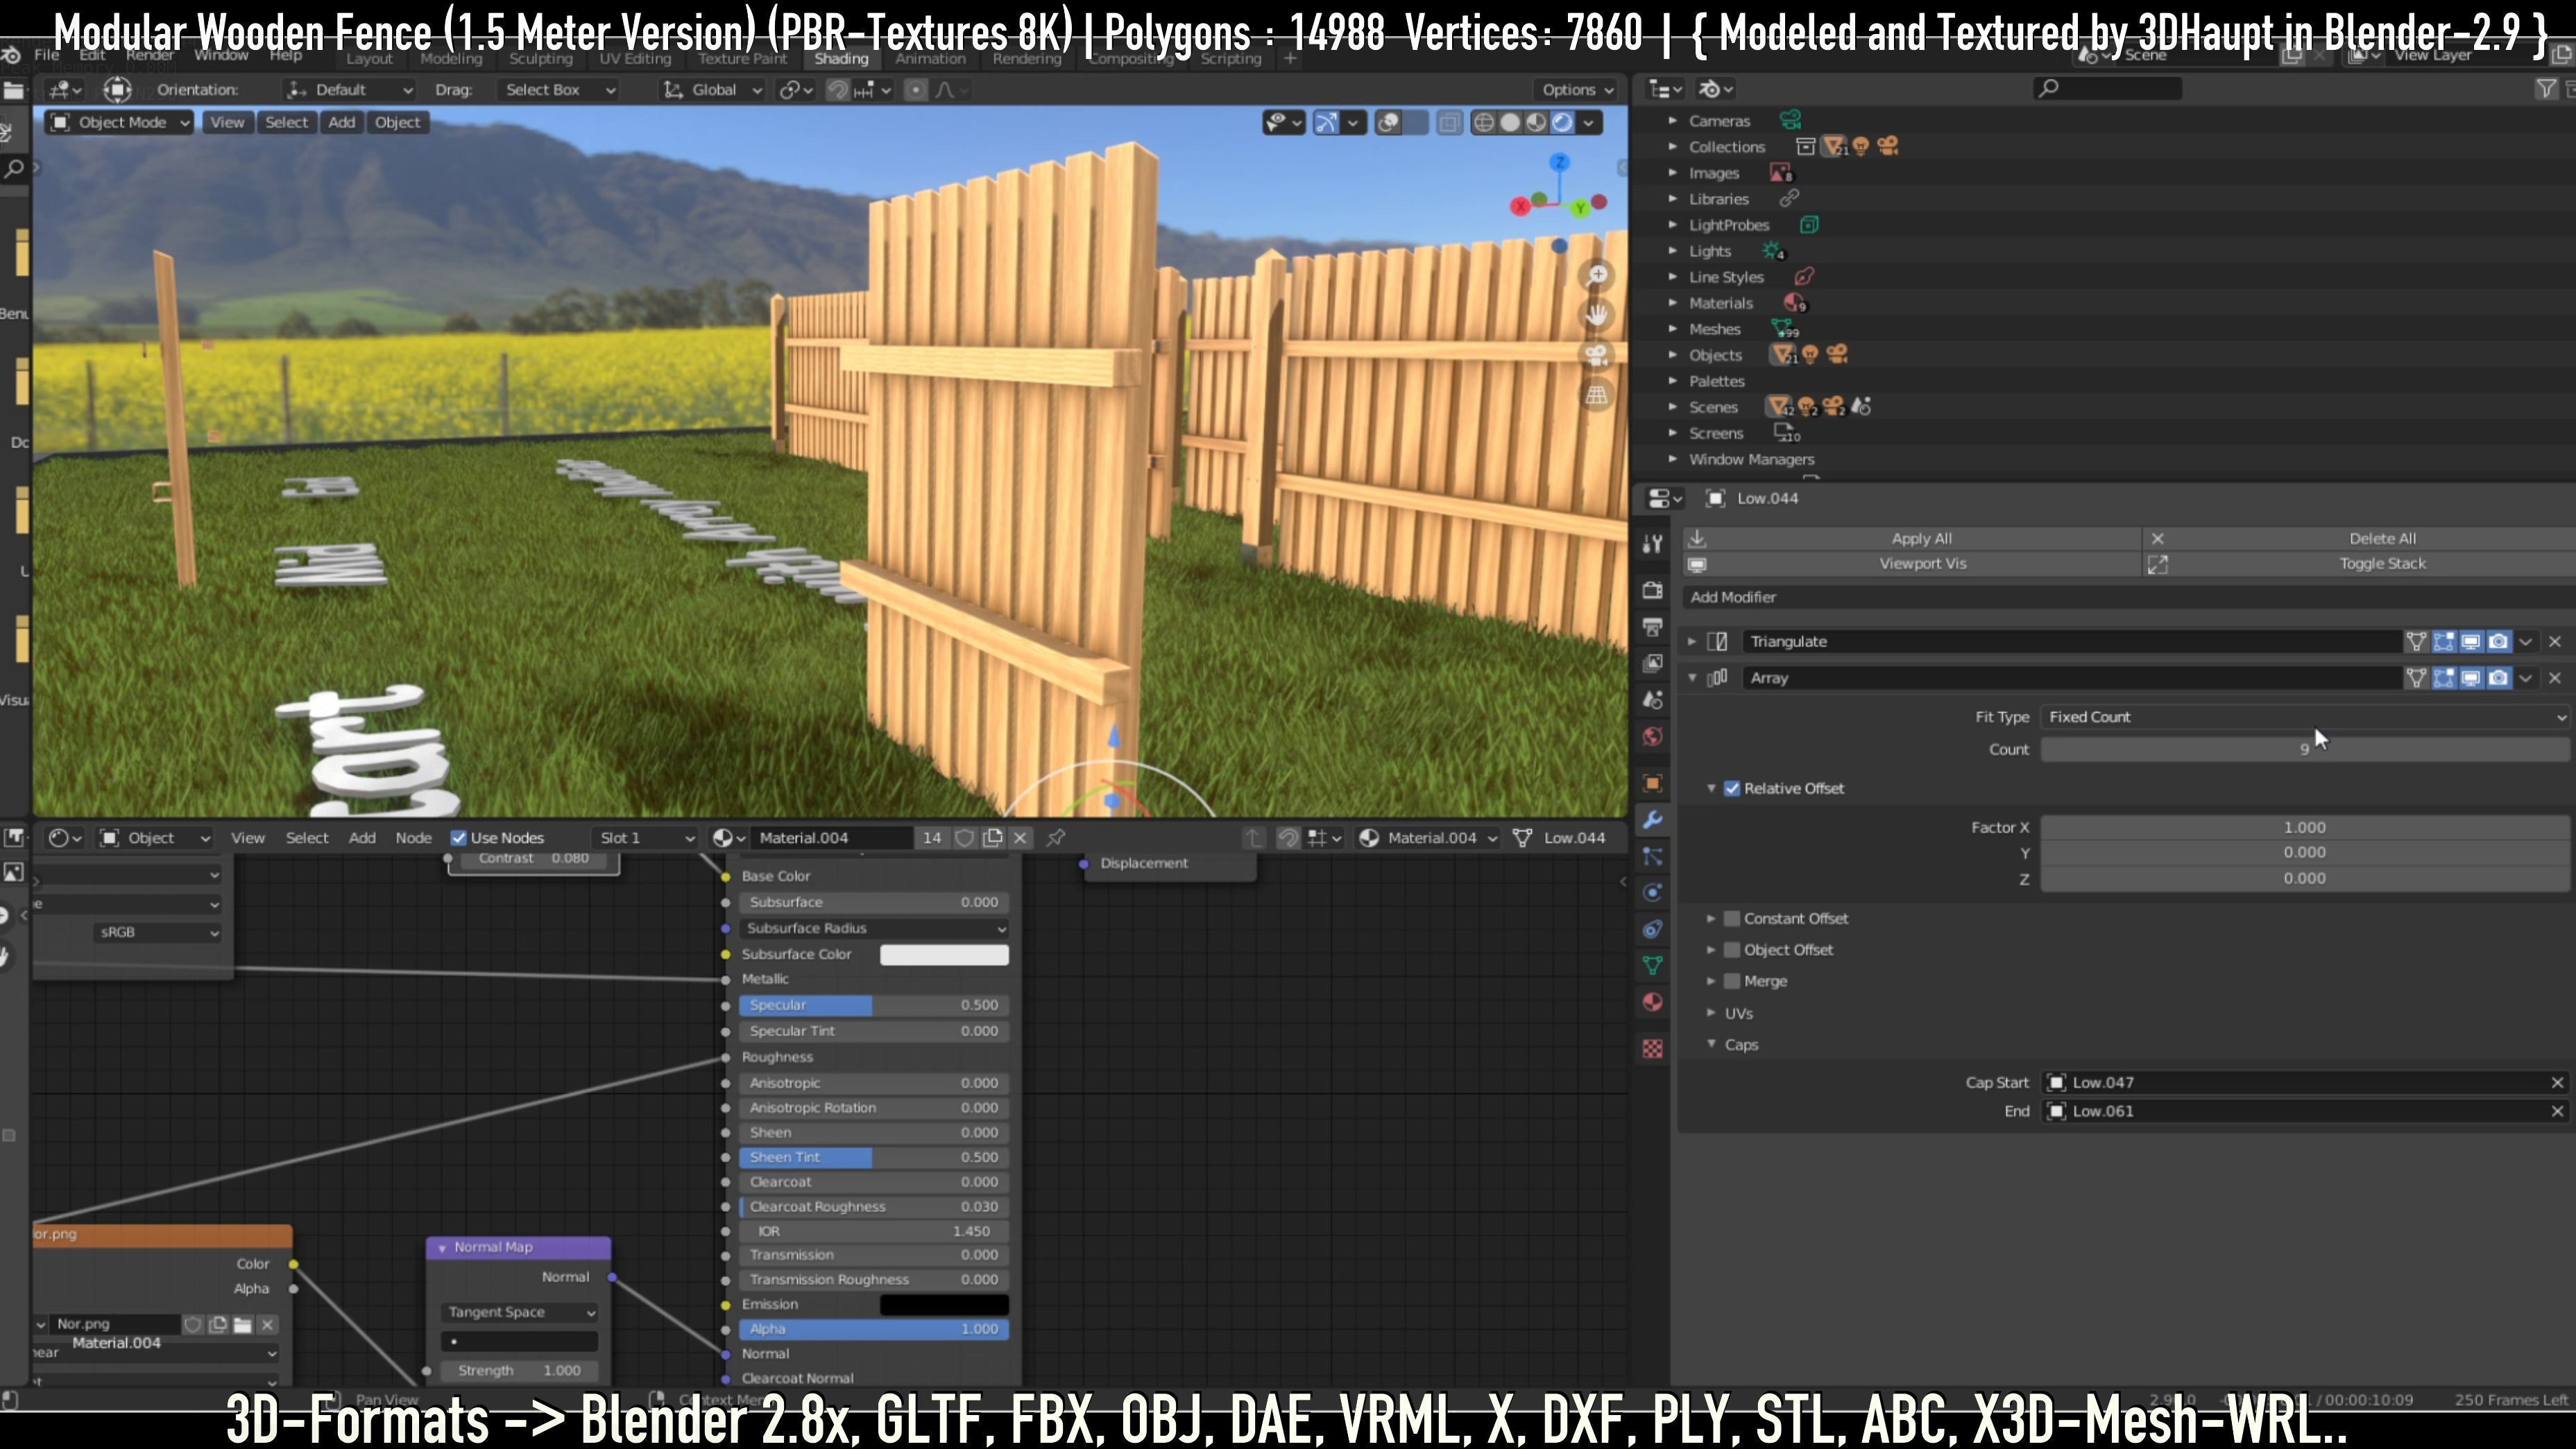The width and height of the screenshot is (2576, 1449).
Task: Switch perspective/orthographic with grid gizmo
Action: pyautogui.click(x=1597, y=394)
